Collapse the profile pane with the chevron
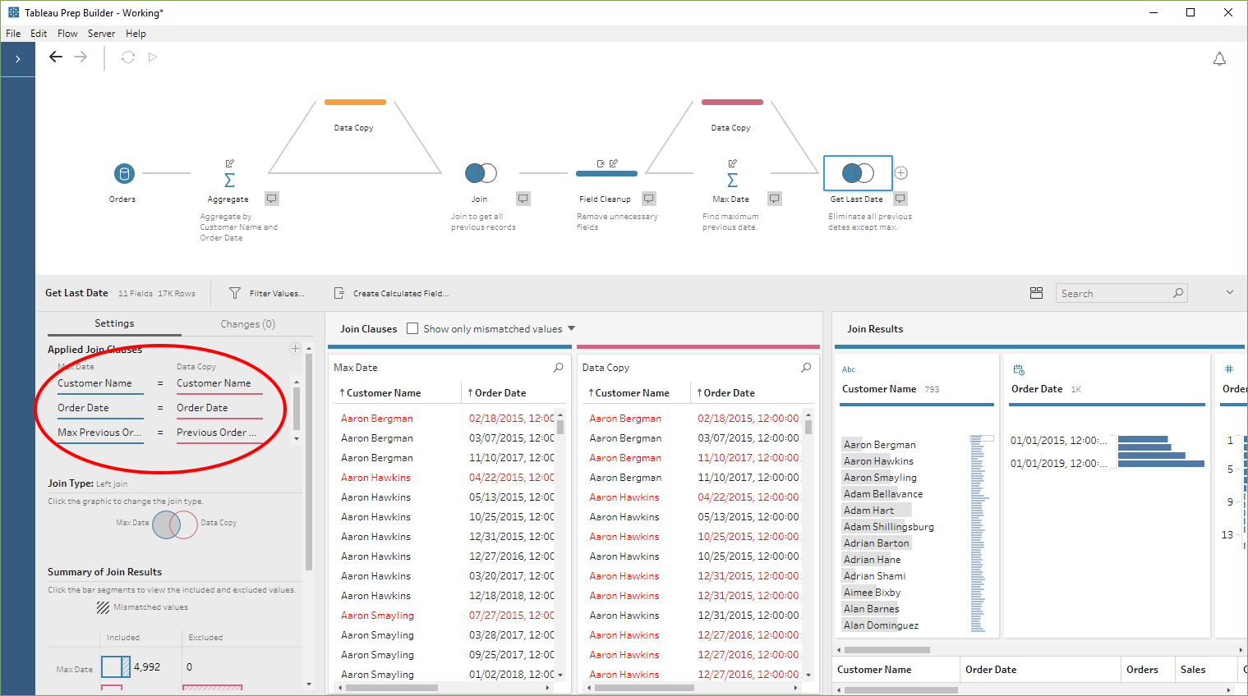Screen dimensions: 1248x696 pos(1230,292)
